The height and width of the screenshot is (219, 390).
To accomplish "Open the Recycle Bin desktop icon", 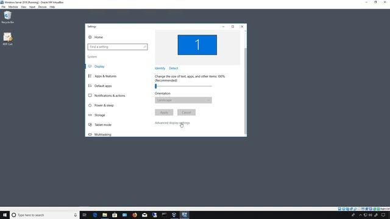I will [7, 18].
